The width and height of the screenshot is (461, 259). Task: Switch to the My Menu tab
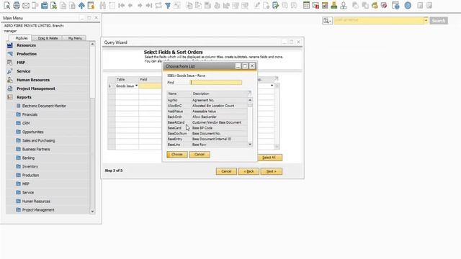75,38
